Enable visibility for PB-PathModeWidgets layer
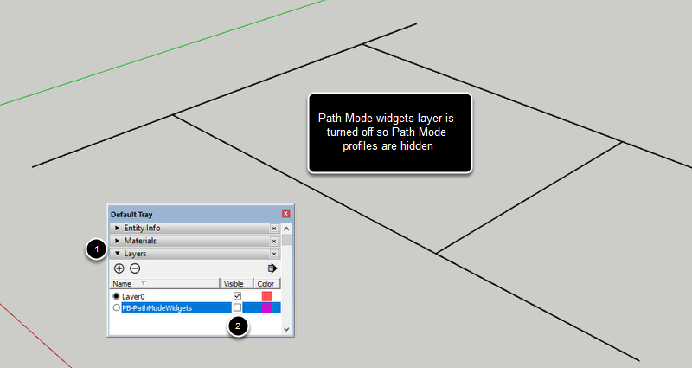The width and height of the screenshot is (692, 368). 237,307
